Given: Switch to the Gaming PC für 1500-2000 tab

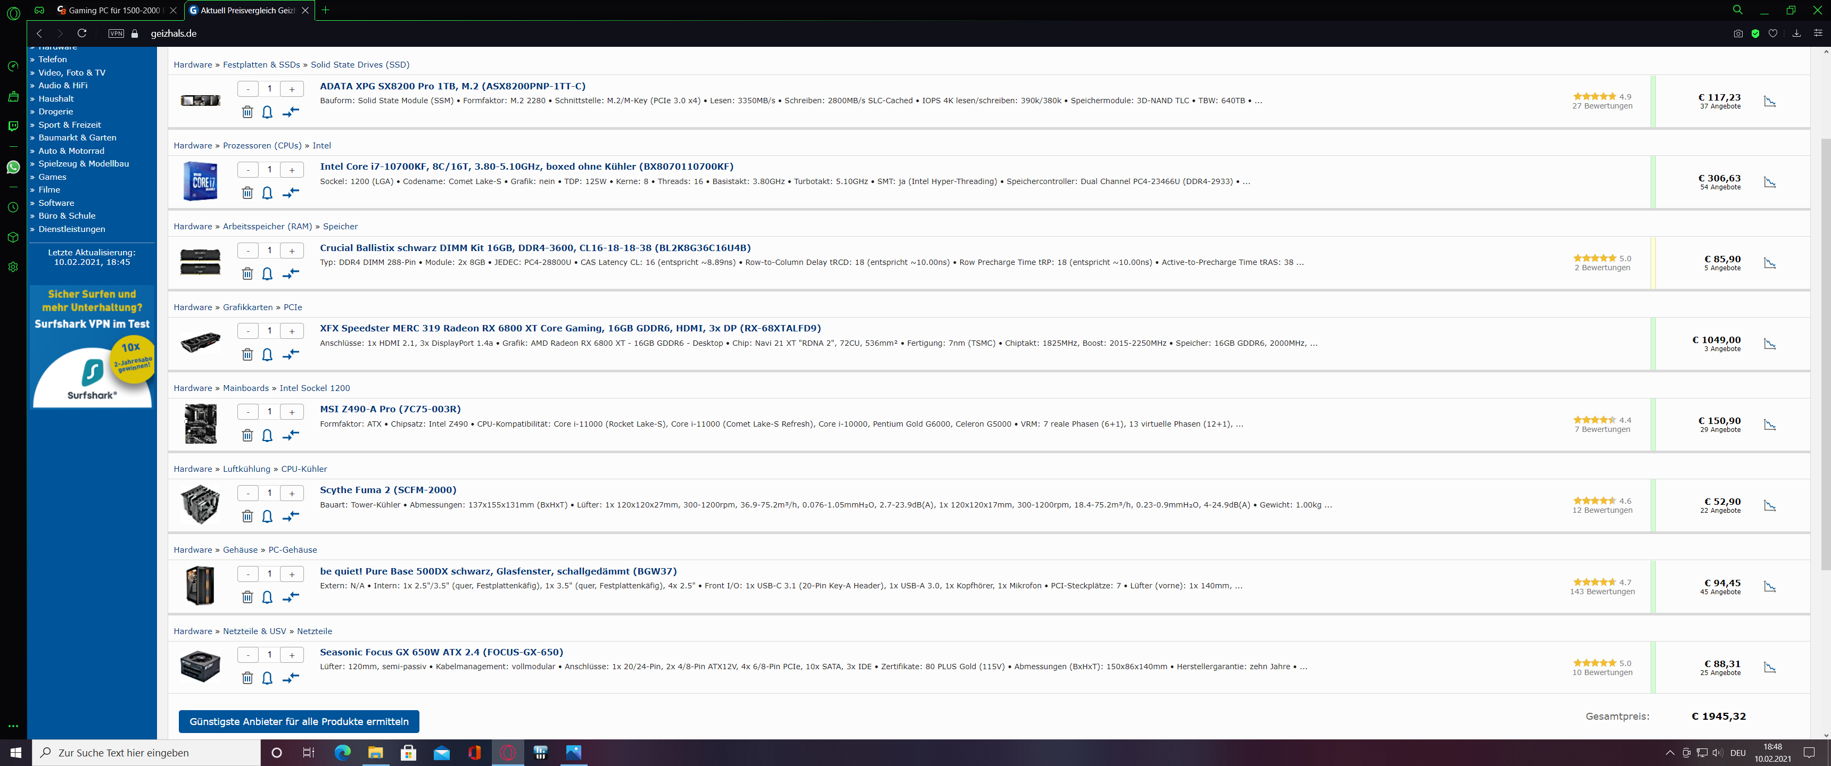Looking at the screenshot, I should point(114,10).
